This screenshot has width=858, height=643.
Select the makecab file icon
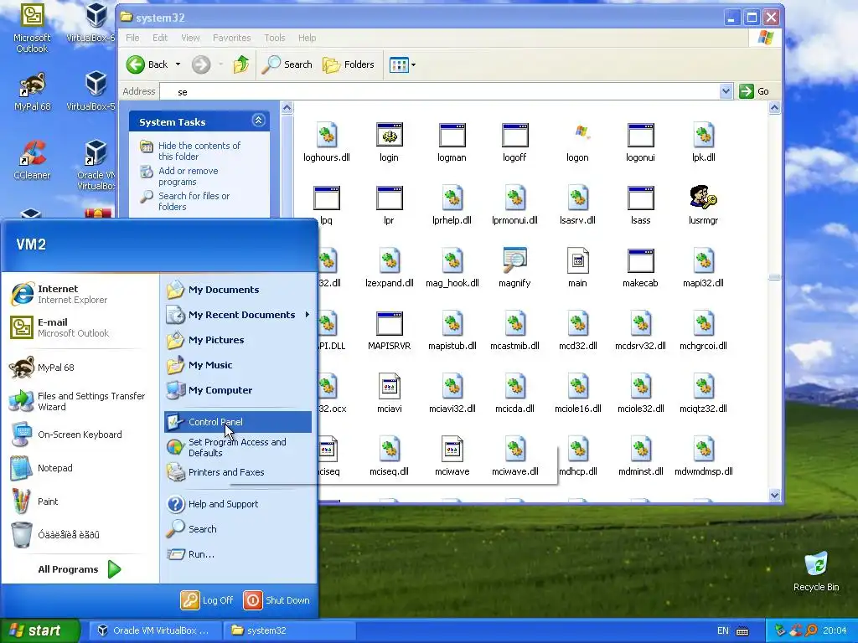coord(641,260)
